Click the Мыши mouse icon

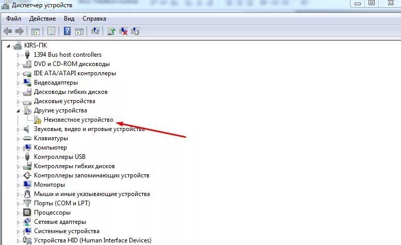point(27,194)
